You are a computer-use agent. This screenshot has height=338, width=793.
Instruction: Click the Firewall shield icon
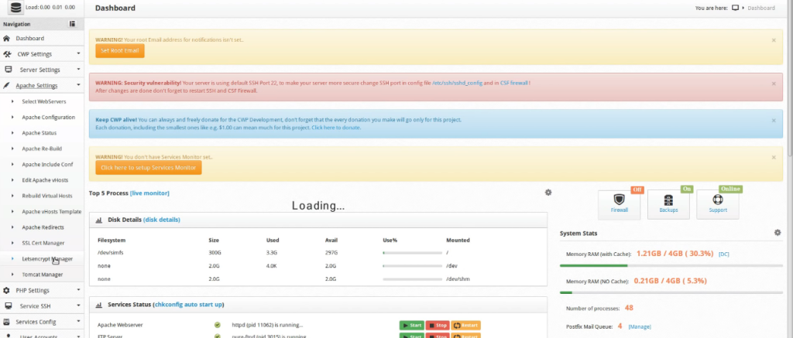pos(619,200)
